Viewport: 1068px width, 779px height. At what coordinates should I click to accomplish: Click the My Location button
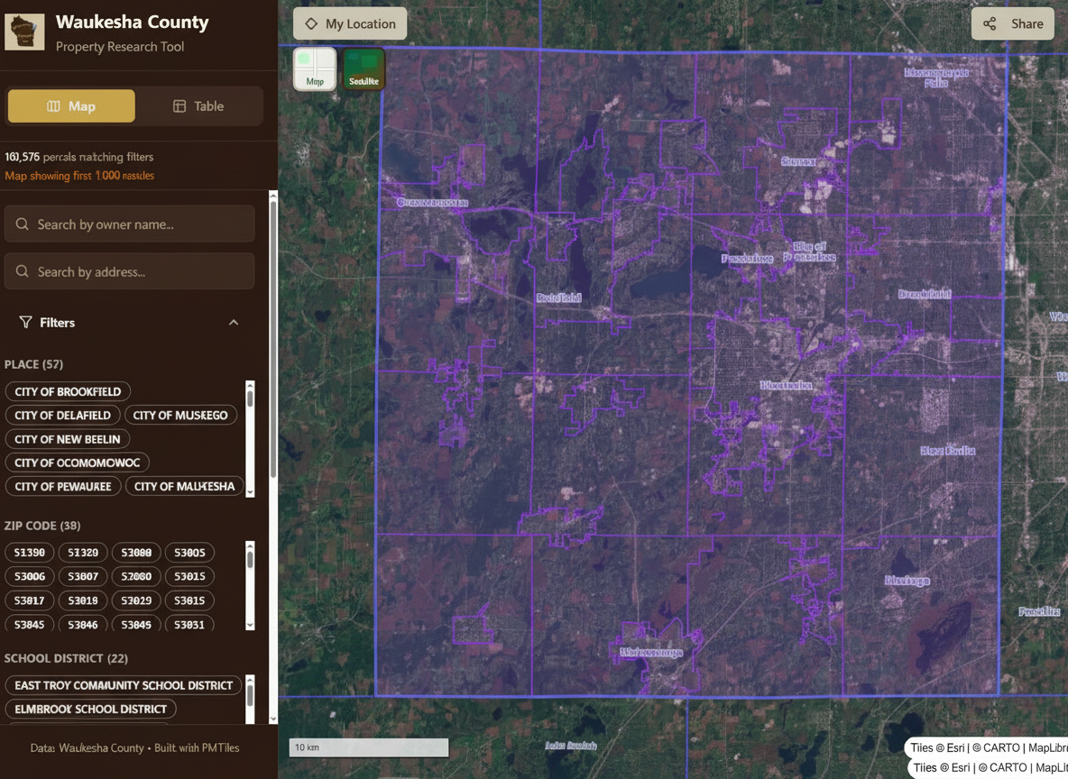pos(350,24)
